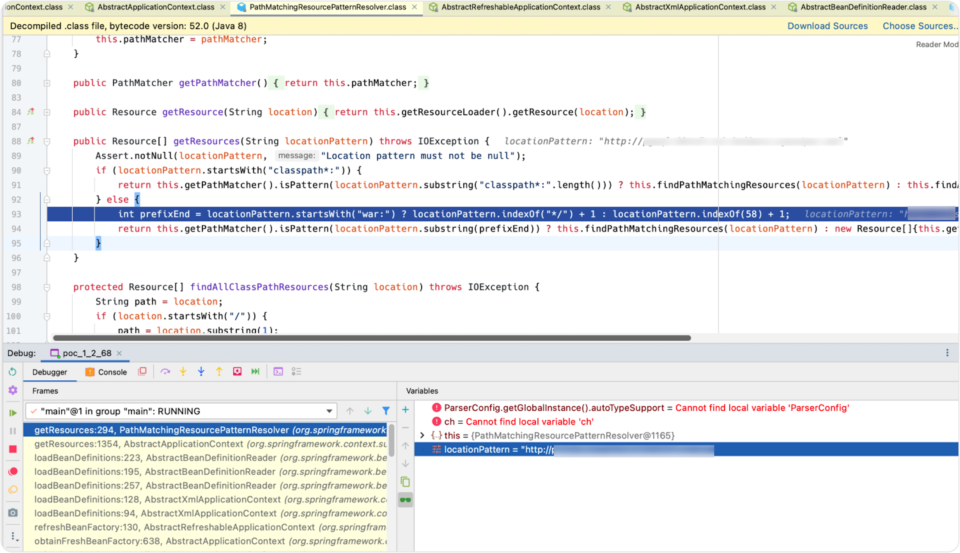The height and width of the screenshot is (553, 960).
Task: Select frame refreshBeanFactory:130 AbstractRefreshableApplicationContext
Action: pos(205,527)
